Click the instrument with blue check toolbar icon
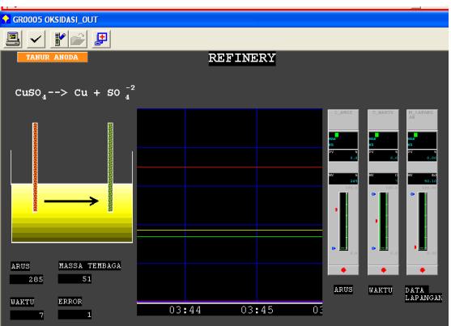Image resolution: width=451 pixels, height=326 pixels. coord(59,39)
